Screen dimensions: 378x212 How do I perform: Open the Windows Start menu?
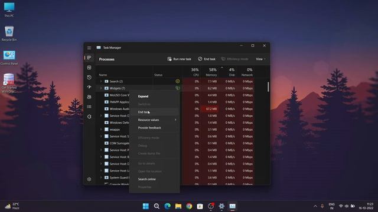(146, 206)
